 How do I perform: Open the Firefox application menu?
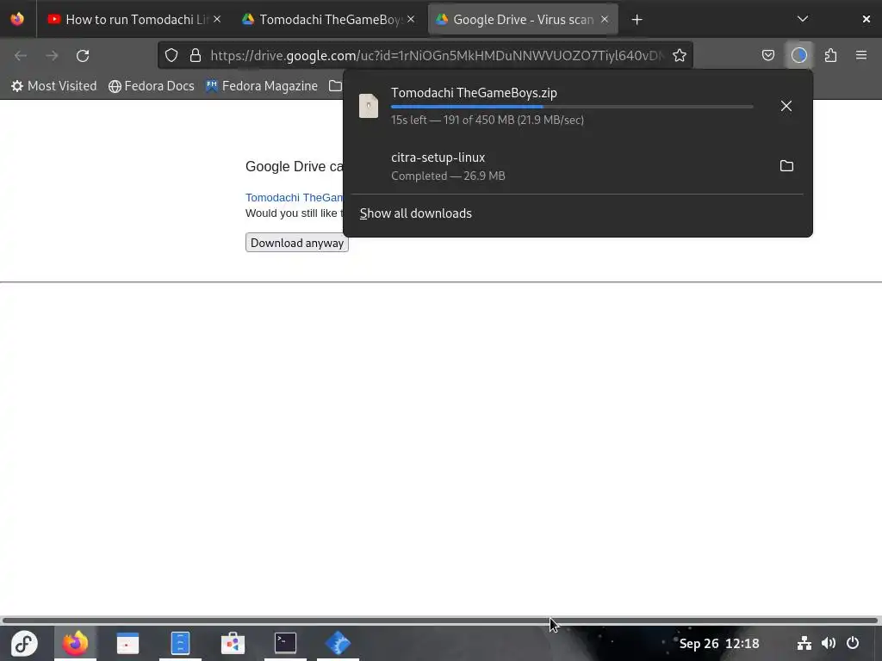(861, 55)
